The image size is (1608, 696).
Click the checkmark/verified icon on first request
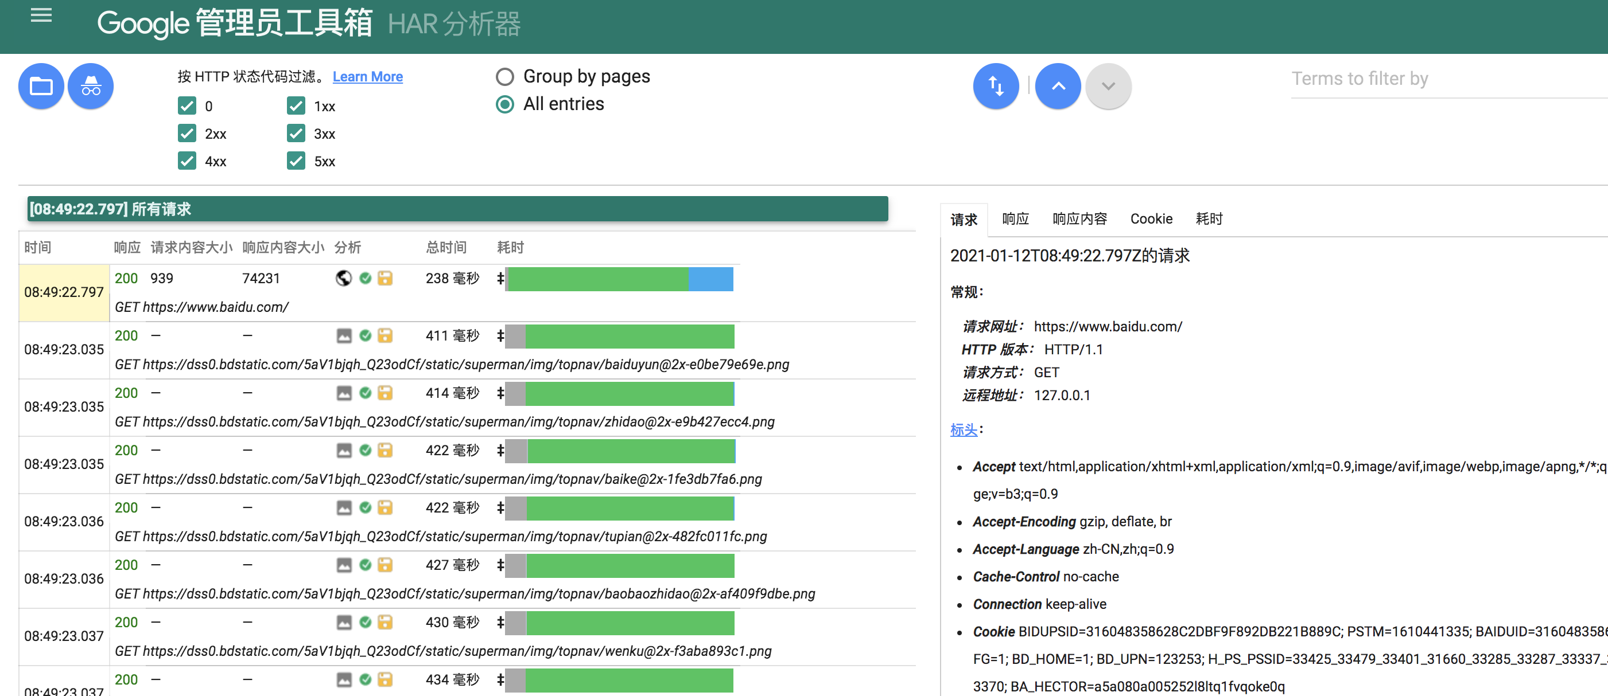pos(366,278)
